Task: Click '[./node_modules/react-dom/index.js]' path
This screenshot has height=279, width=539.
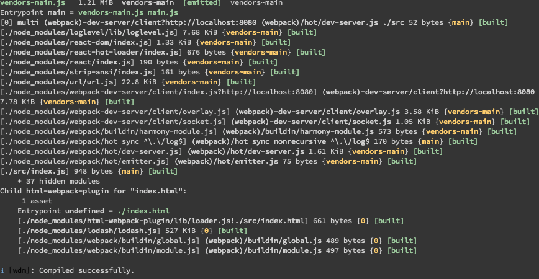Action: point(76,42)
